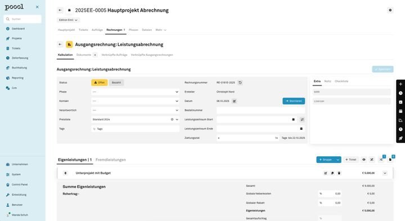405x221 pixels.
Task: Expand the Unterprojekt mit Budget row chevron
Action: tap(385, 173)
